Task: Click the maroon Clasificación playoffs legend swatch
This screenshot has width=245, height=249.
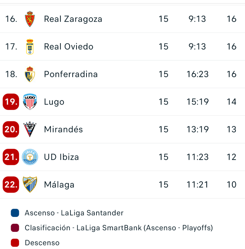Action: pos(15,228)
